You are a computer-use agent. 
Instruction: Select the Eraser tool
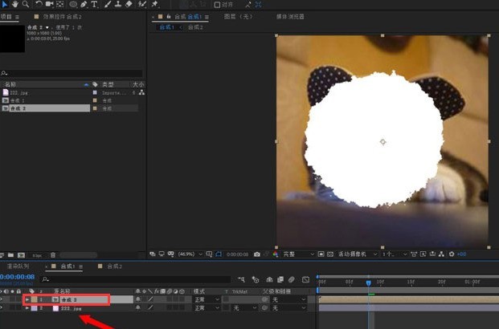pyautogui.click(x=129, y=4)
